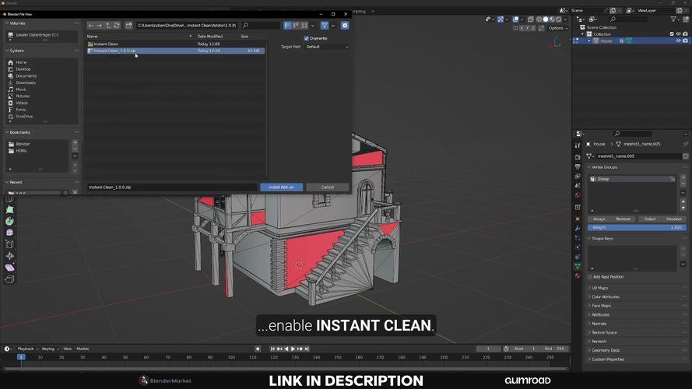Toggle file filter funnel in file browser
This screenshot has width=692, height=389.
325,26
